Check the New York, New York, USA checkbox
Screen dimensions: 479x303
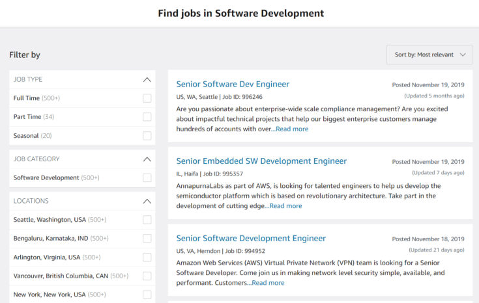(x=147, y=295)
